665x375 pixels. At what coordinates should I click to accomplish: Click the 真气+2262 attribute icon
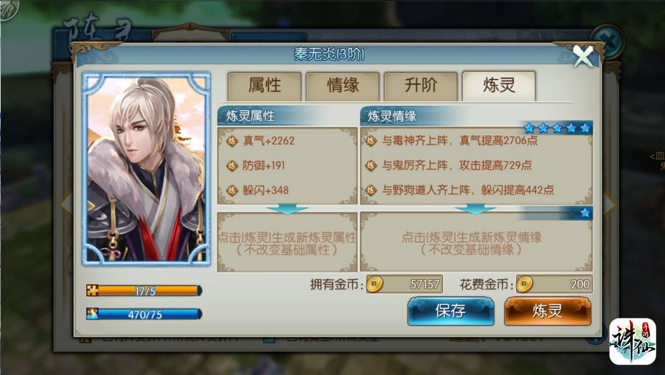point(232,141)
